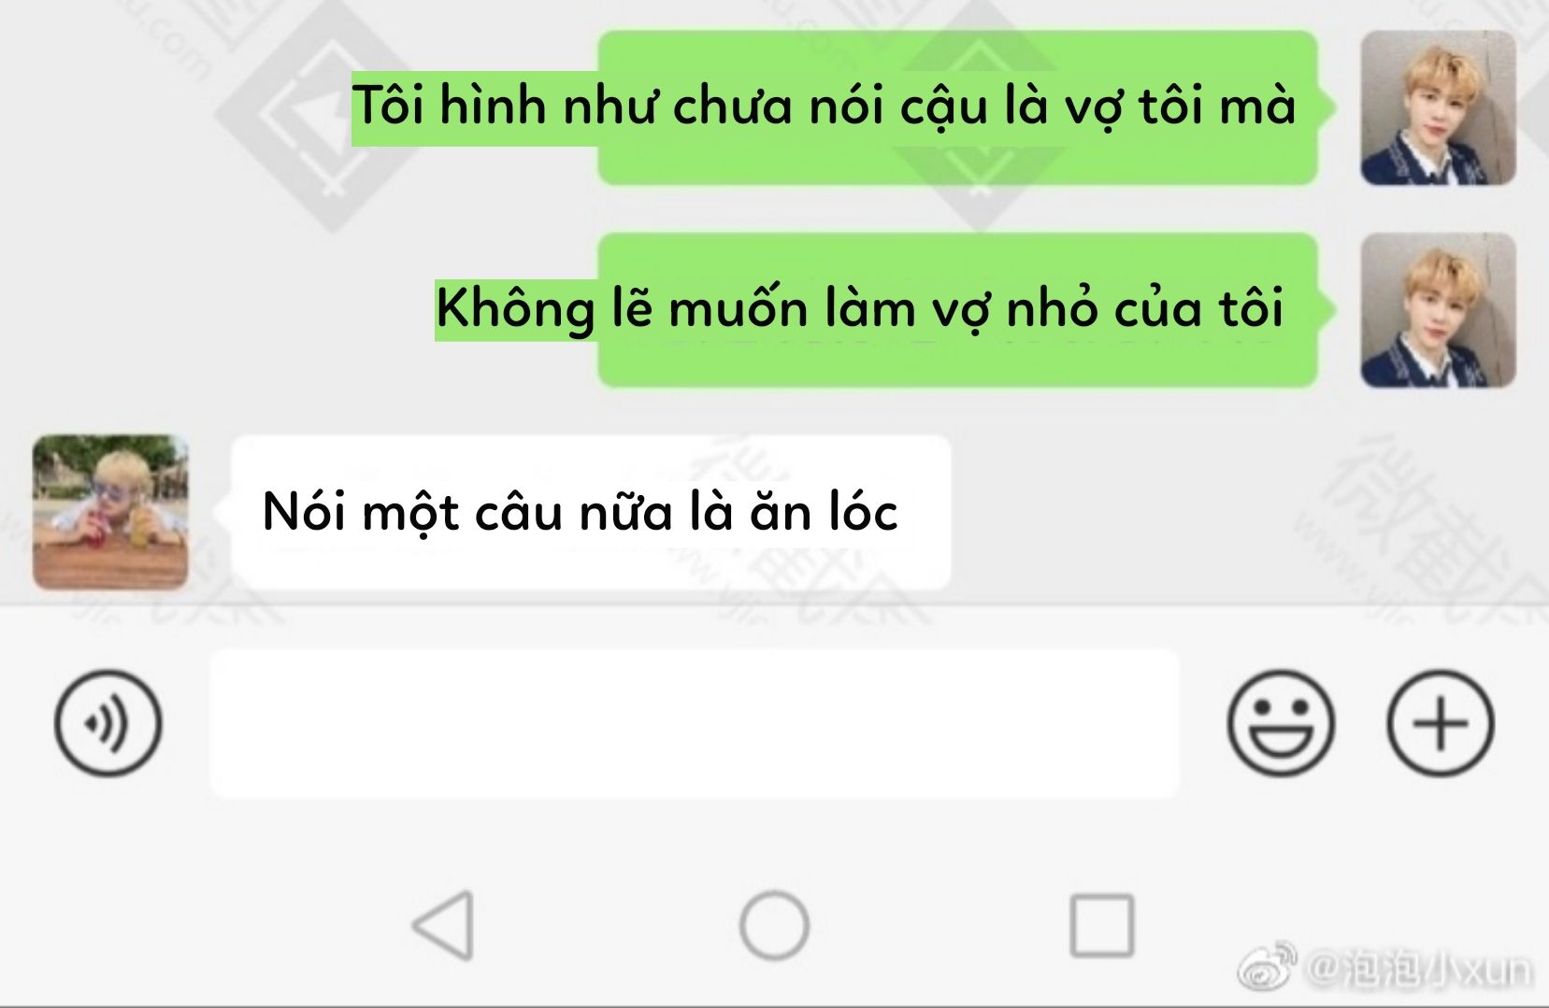The height and width of the screenshot is (1008, 1549).
Task: Open the plus attachments menu
Action: coord(1440,723)
